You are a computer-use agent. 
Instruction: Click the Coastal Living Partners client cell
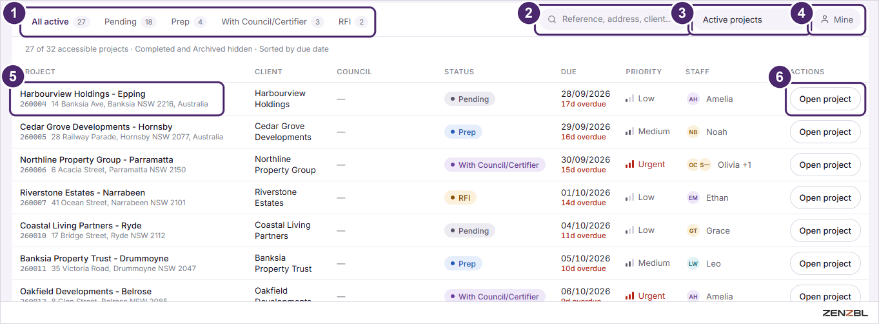point(282,230)
